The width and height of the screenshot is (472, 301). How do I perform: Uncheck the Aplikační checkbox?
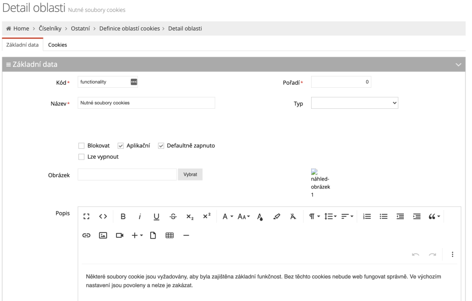click(x=121, y=146)
